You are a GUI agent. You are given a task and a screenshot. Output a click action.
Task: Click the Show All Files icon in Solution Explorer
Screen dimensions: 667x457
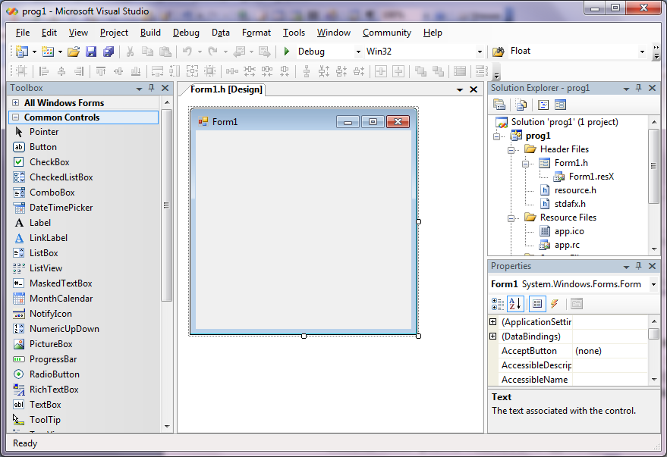521,105
